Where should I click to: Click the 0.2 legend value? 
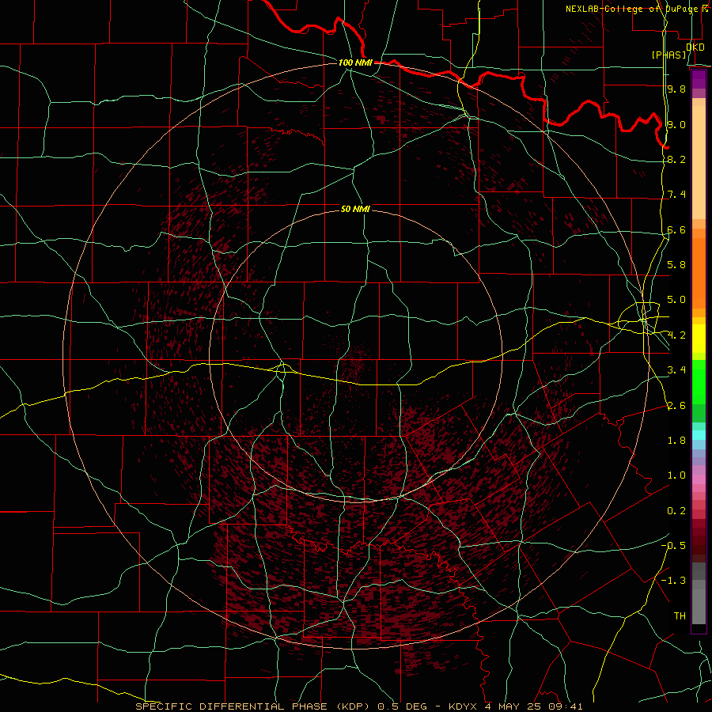coord(676,511)
